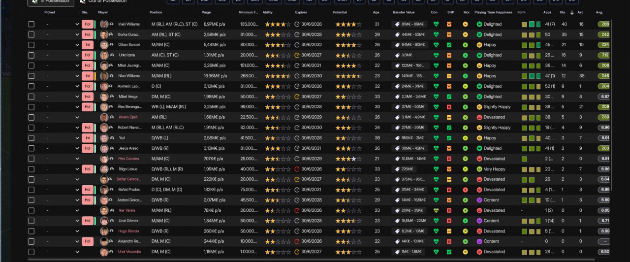Screen dimensions: 630x262
Task: Check the box for Yuri
Action: [31, 138]
